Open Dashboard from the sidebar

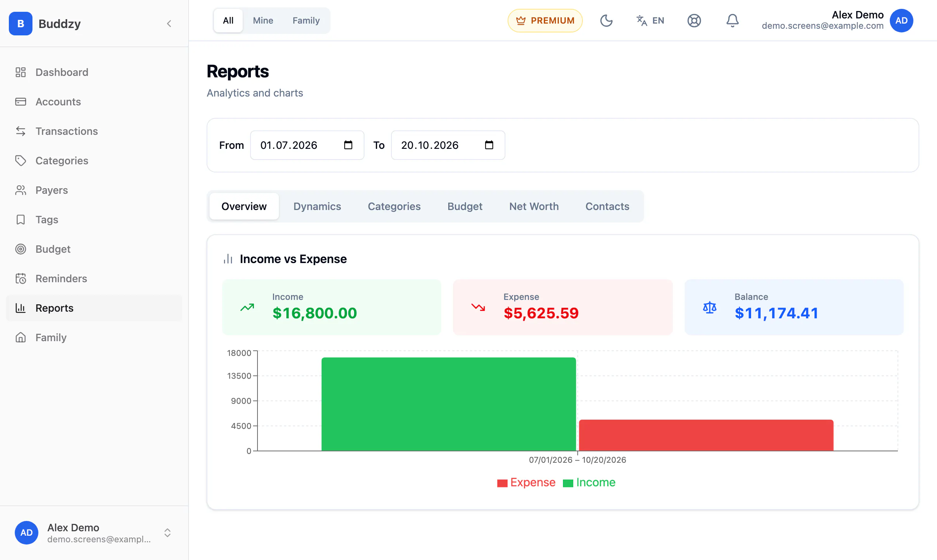click(94, 72)
